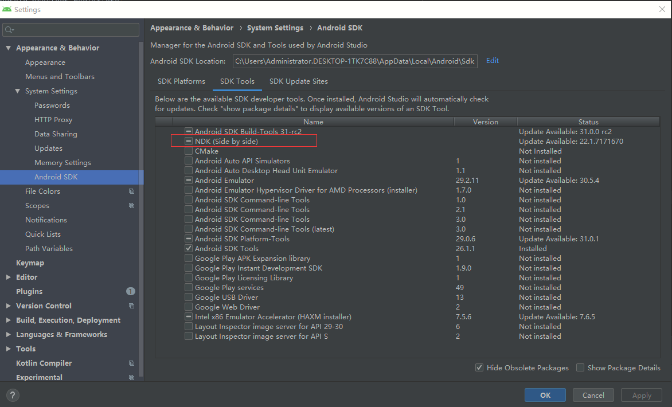Click 'Update Available: 22.1.7171670' status text
The width and height of the screenshot is (672, 407).
[571, 142]
